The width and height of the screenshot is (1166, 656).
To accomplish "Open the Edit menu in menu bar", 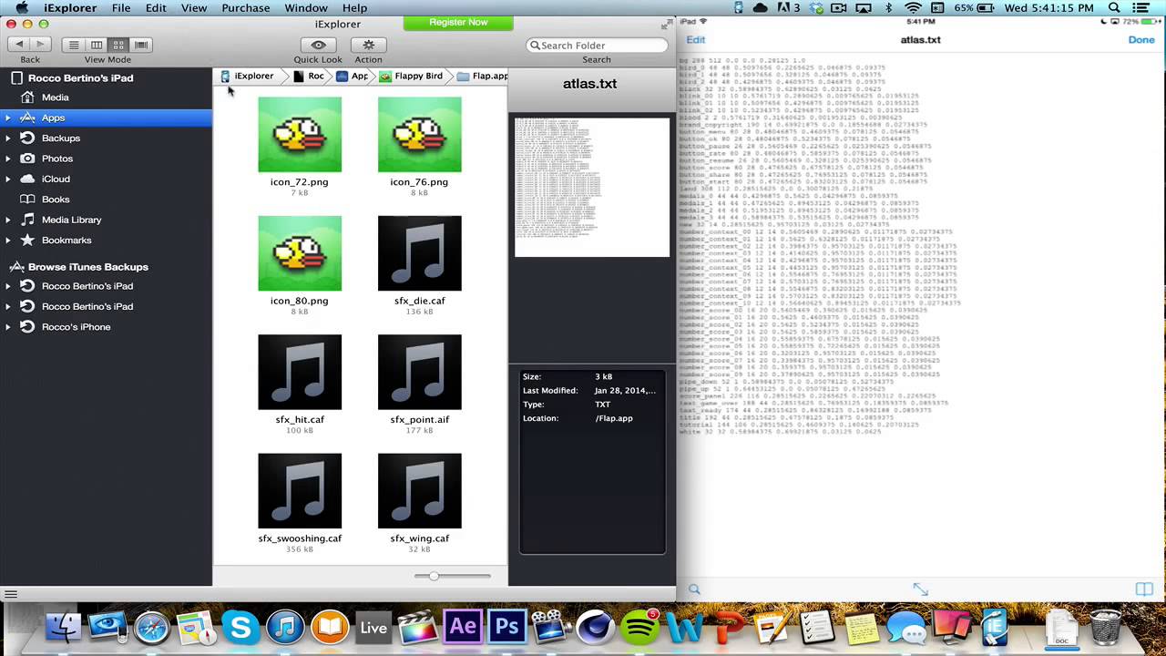I will 156,8.
